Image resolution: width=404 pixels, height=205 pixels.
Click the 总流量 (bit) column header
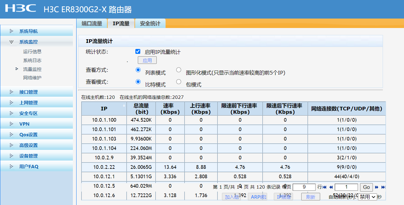tap(141, 109)
